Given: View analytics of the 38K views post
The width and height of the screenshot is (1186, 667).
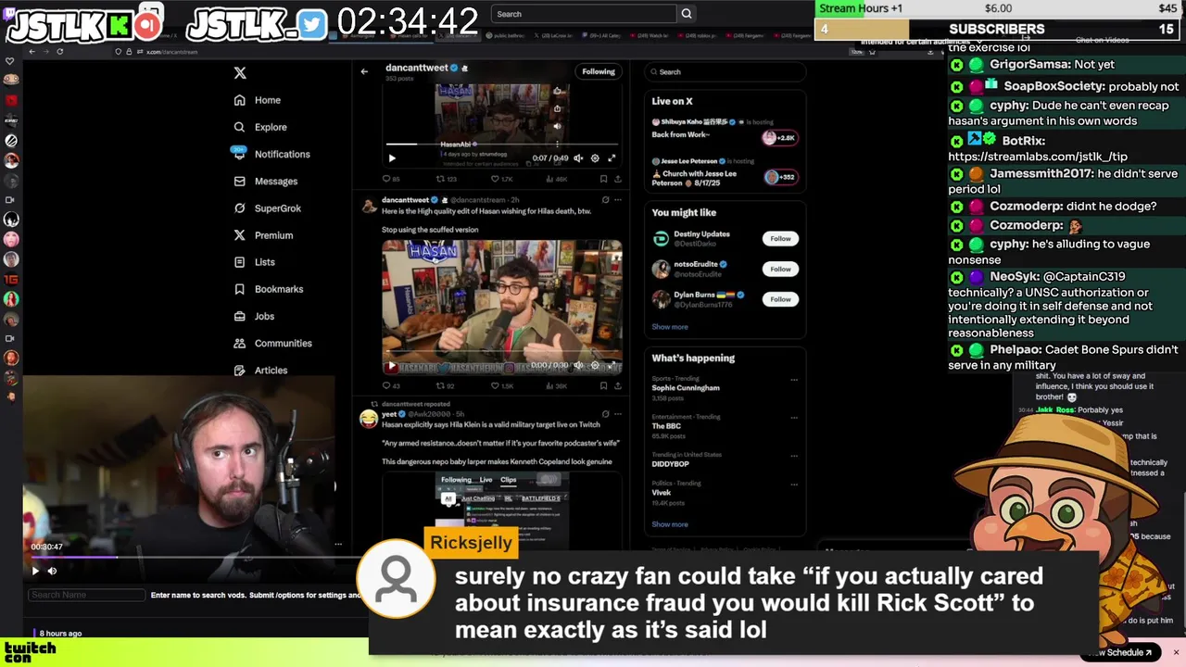Looking at the screenshot, I should [x=556, y=385].
